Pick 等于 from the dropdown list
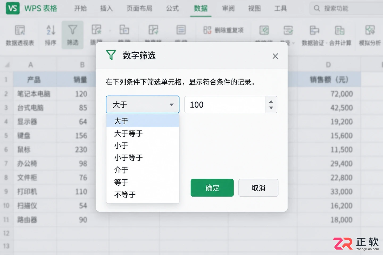The image size is (383, 255). point(143,182)
